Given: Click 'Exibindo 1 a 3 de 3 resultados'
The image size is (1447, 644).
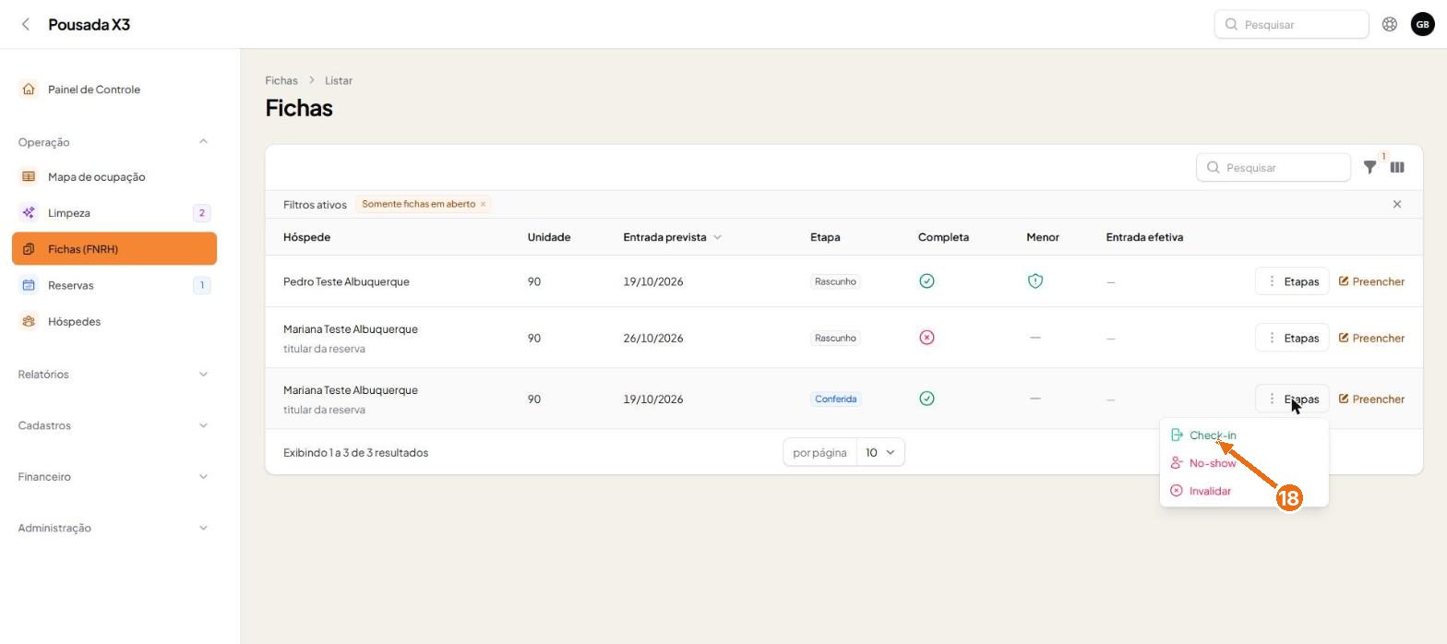Looking at the screenshot, I should pyautogui.click(x=355, y=452).
